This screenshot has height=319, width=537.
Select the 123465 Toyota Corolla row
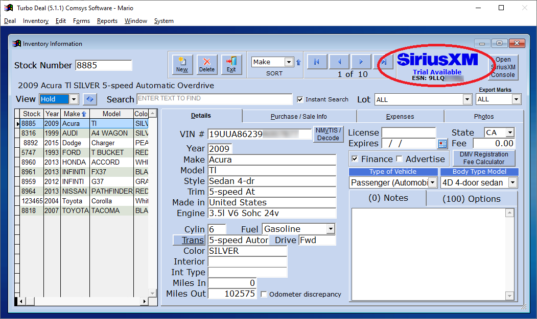(x=84, y=201)
